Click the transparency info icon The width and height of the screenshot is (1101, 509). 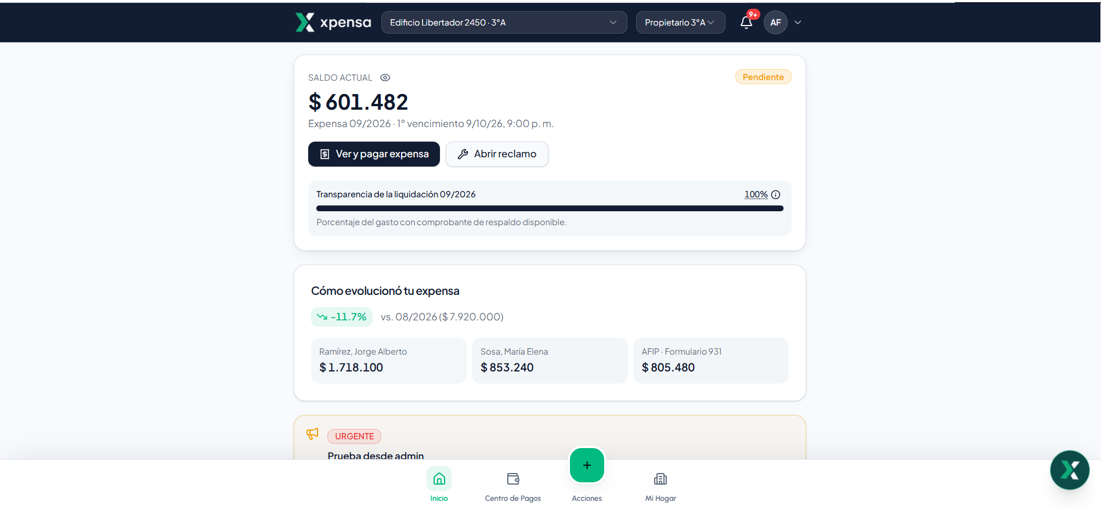click(775, 194)
